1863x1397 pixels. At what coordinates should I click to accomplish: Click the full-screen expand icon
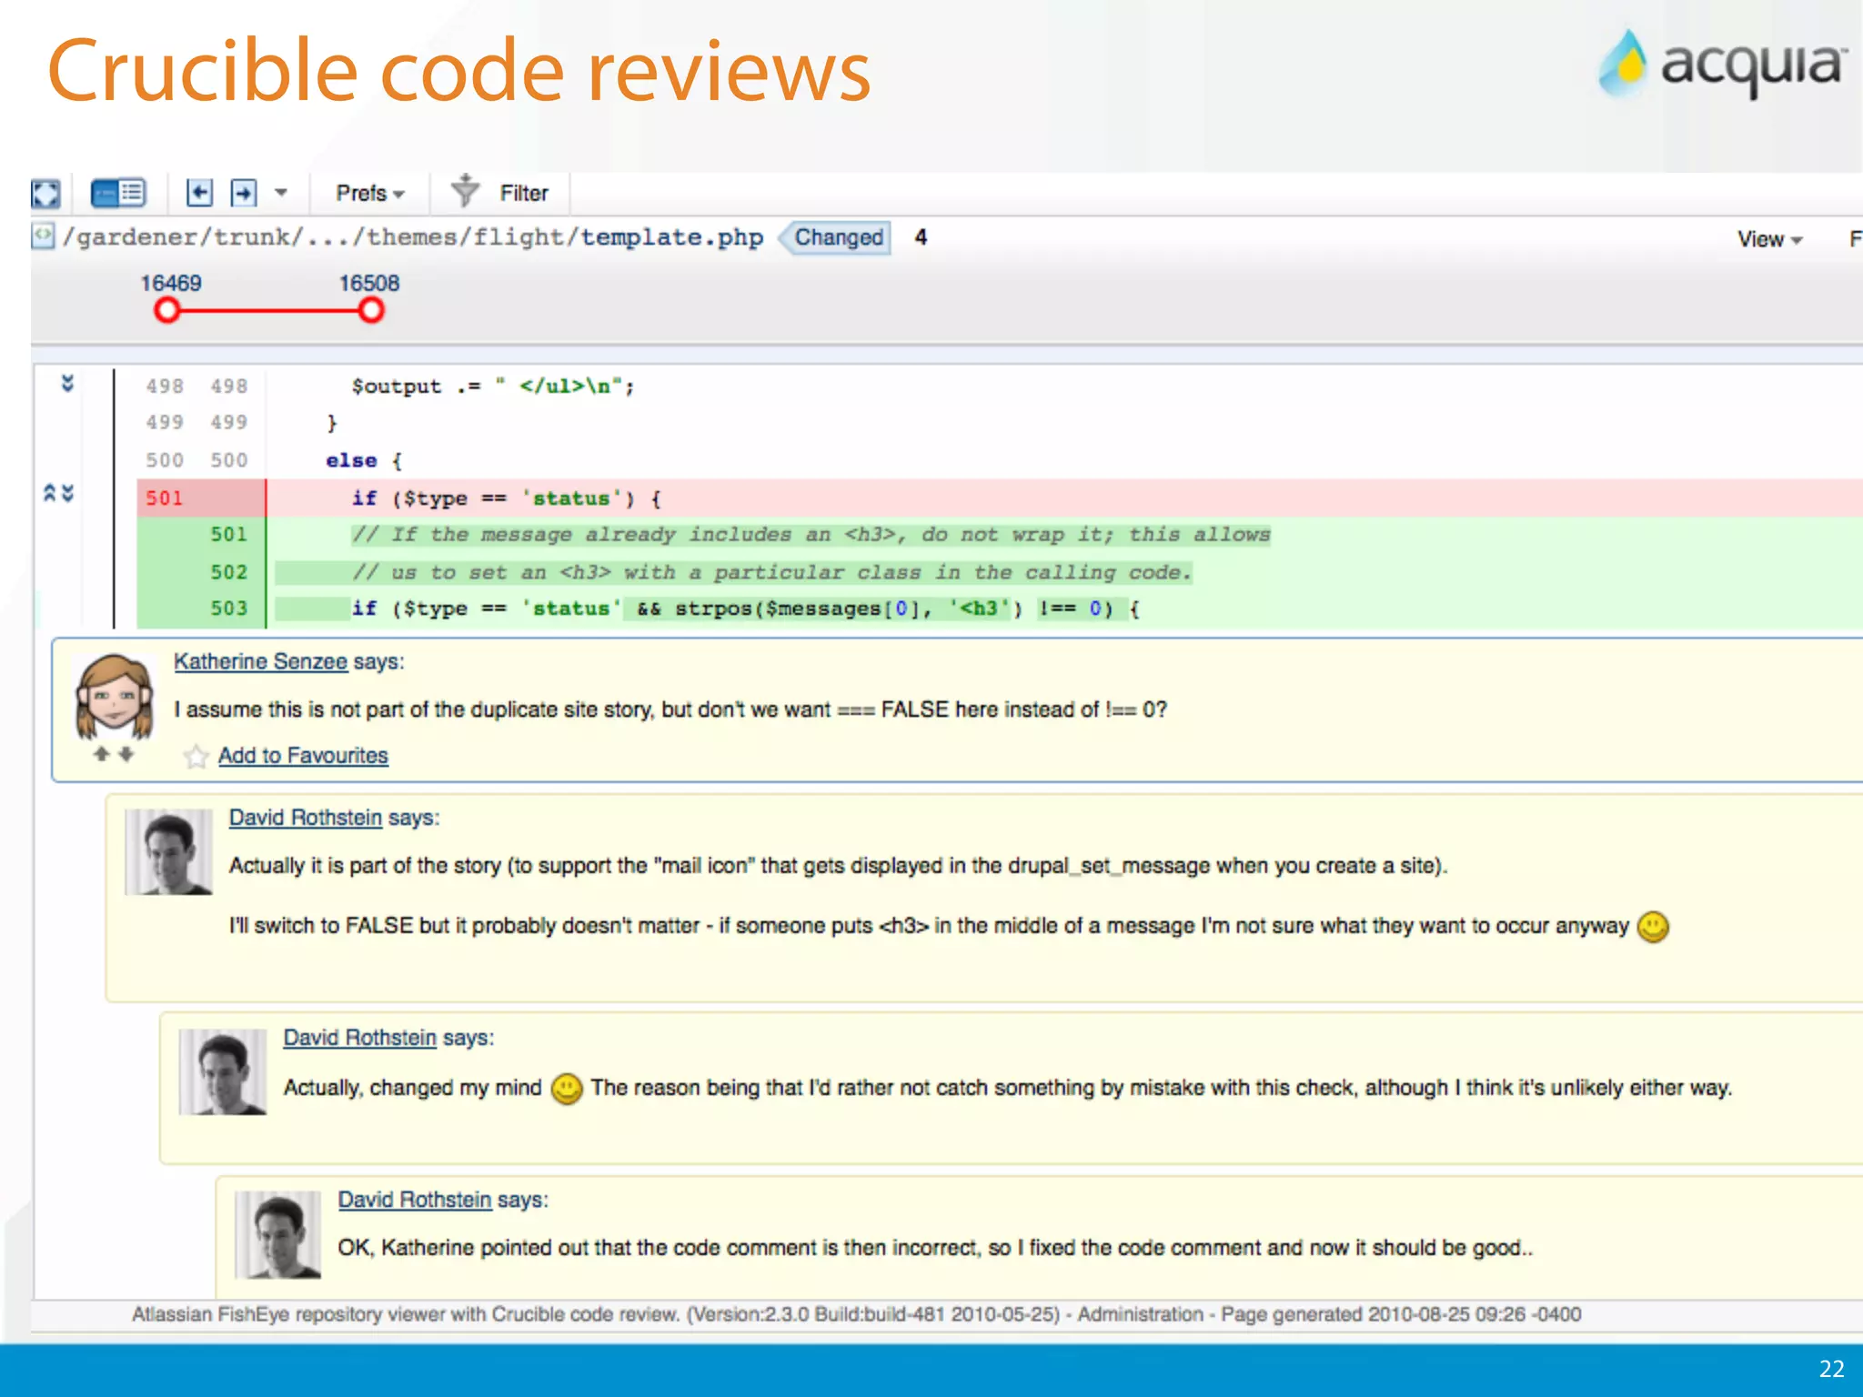(45, 194)
